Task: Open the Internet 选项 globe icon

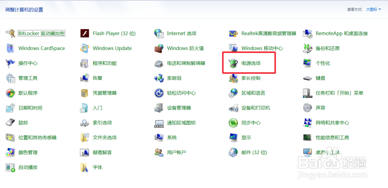Action: 159,33
